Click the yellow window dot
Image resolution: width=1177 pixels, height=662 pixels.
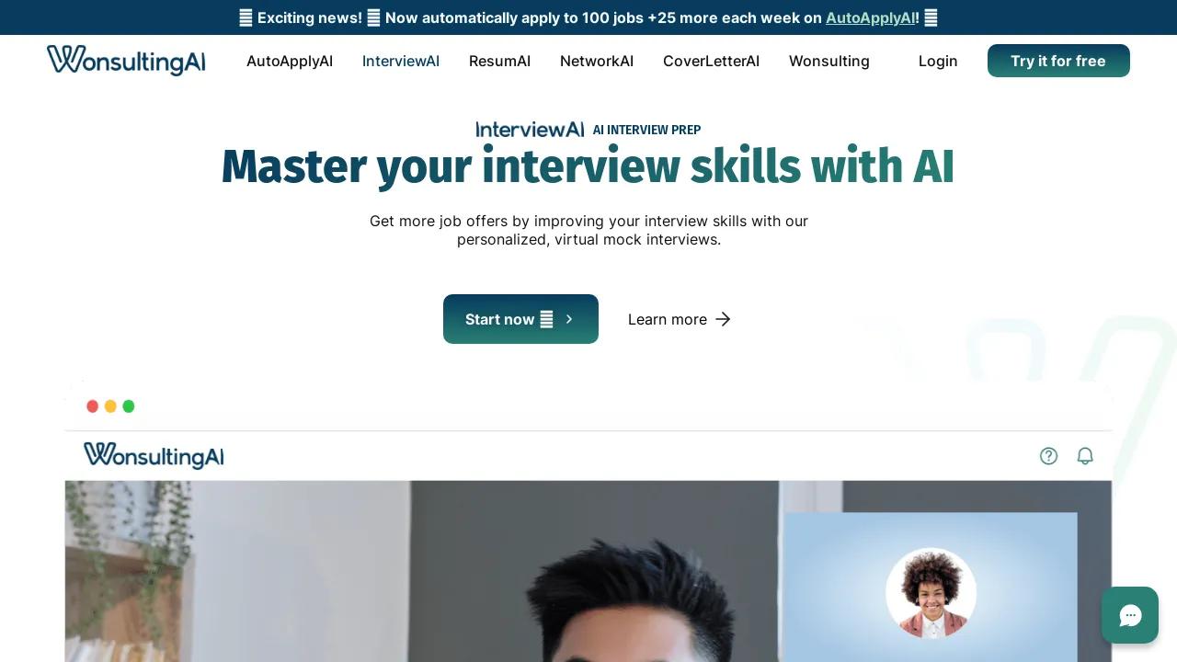click(110, 406)
